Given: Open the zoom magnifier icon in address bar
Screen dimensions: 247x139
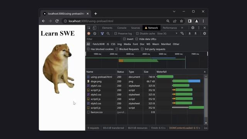Looking at the screenshot, I should click(x=168, y=21).
